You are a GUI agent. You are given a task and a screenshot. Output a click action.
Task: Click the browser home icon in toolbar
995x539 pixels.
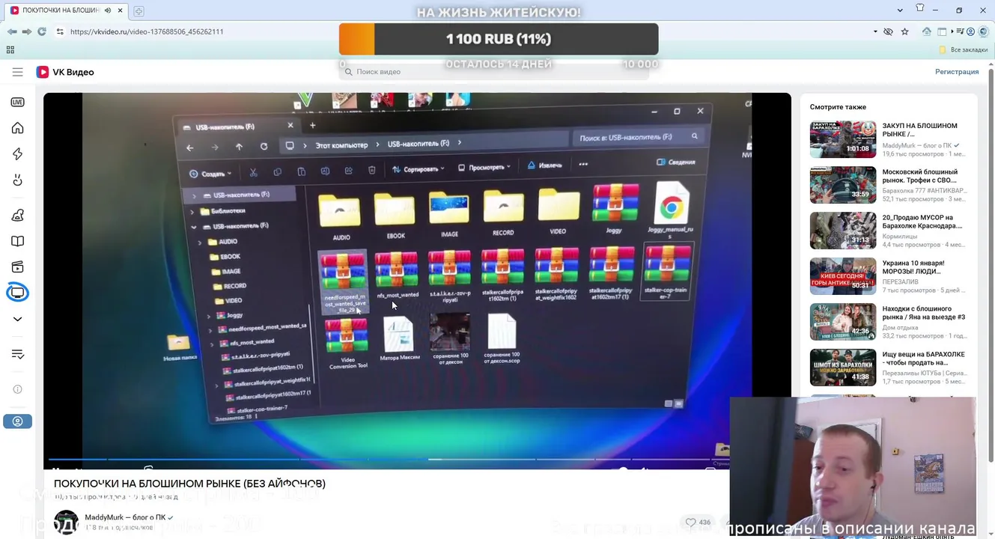(926, 31)
